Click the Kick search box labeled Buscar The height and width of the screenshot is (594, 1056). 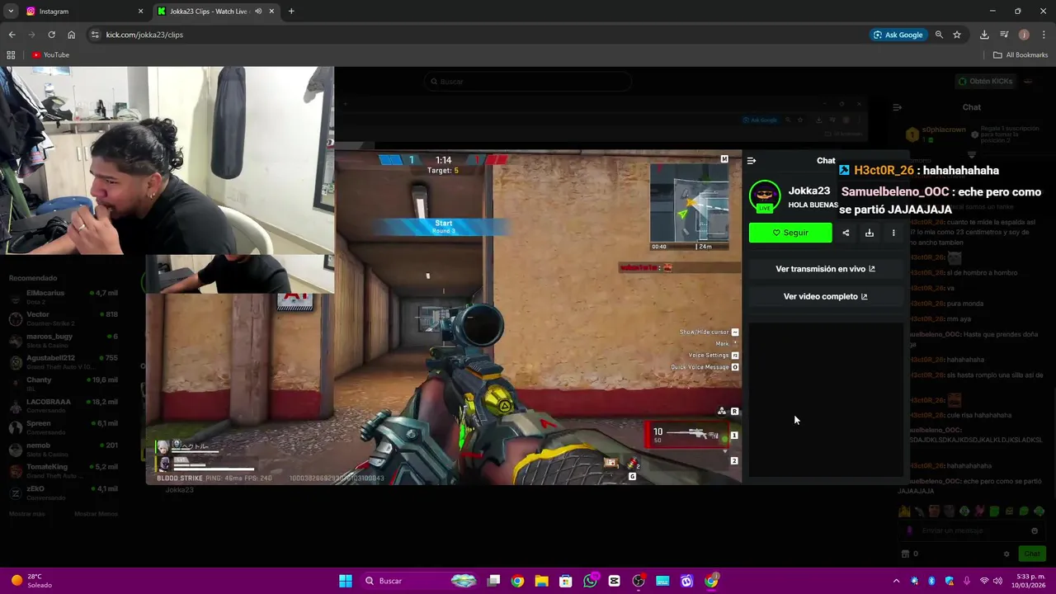point(528,82)
